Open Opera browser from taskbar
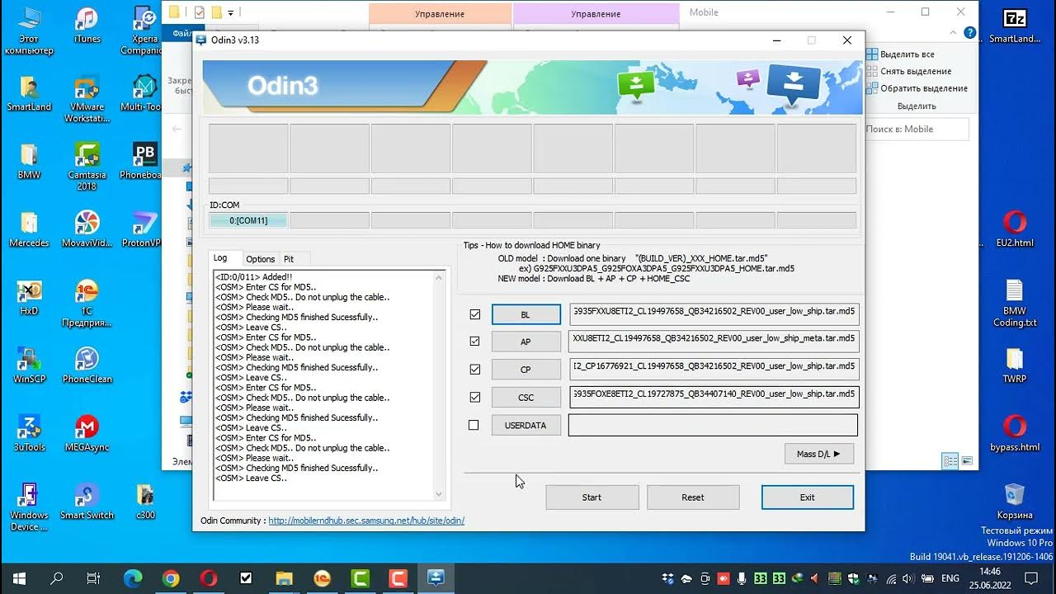Image resolution: width=1056 pixels, height=594 pixels. pos(209,578)
